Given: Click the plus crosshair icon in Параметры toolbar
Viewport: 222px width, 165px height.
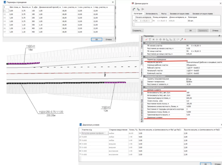Looking at the screenshot, I should (157, 39).
